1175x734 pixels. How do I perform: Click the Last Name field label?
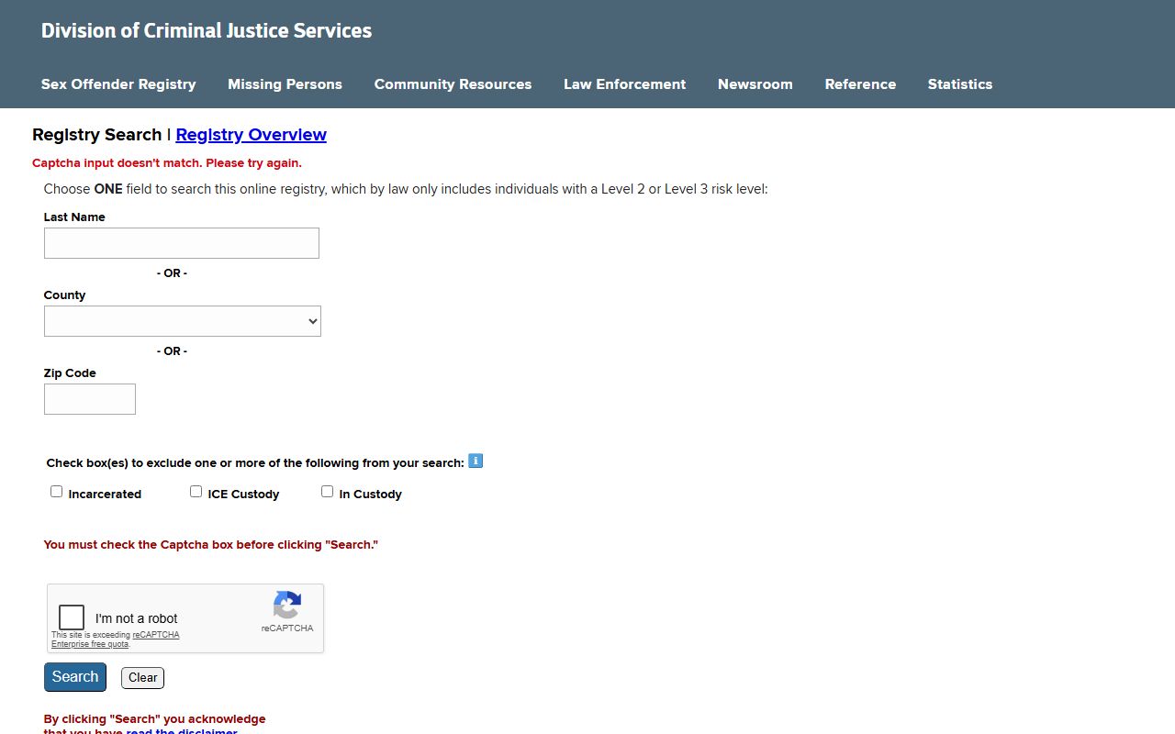[74, 217]
